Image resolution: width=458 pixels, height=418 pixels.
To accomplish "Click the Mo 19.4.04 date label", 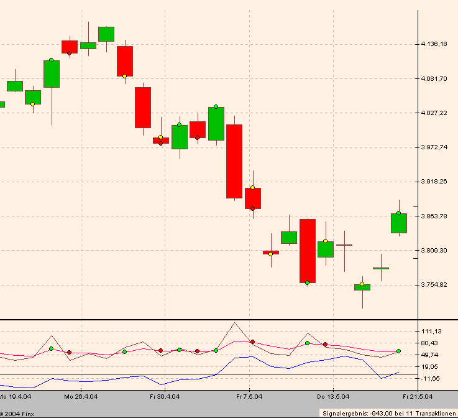I will click(x=16, y=397).
